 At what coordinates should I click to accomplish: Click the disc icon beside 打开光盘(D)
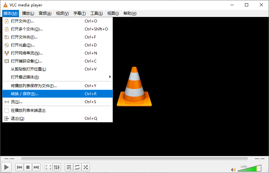point(7,45)
